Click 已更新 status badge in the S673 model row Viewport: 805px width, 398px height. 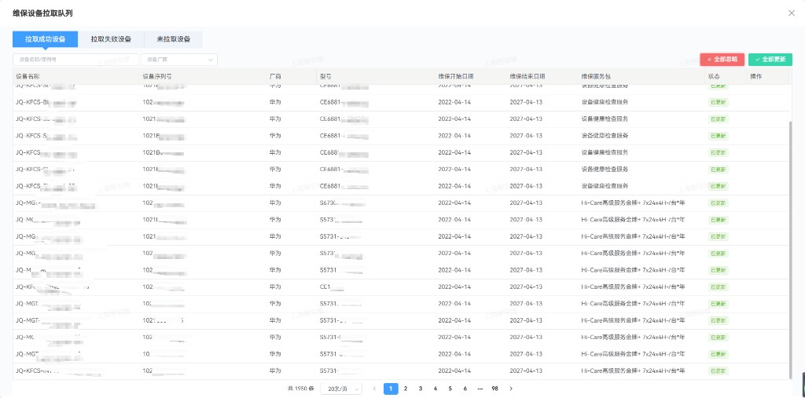[718, 203]
